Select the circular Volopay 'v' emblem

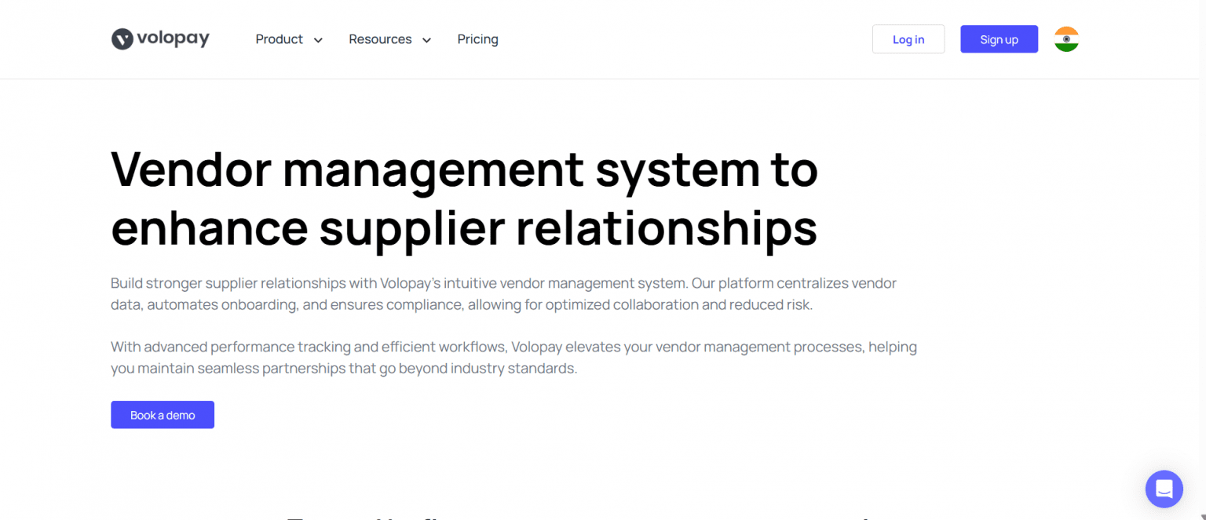[x=122, y=38]
